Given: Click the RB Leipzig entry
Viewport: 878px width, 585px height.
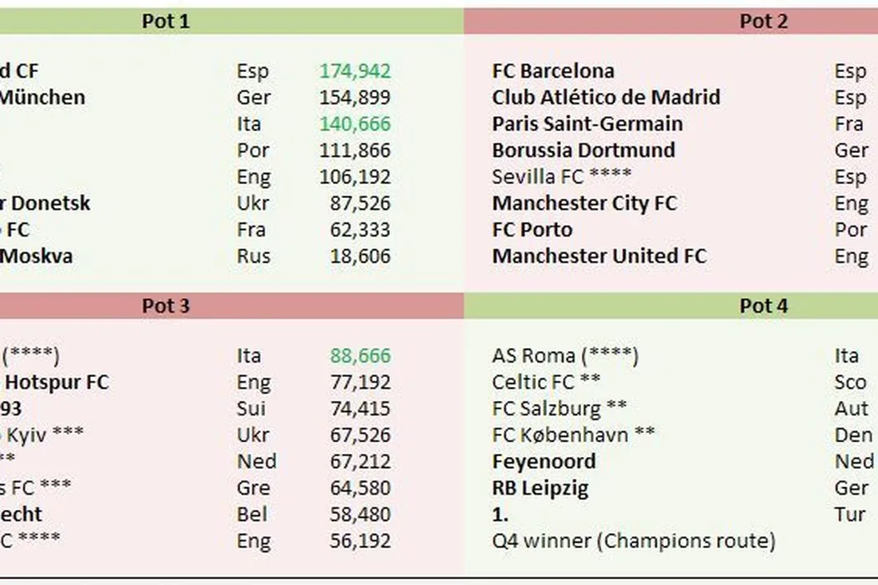Looking at the screenshot, I should pyautogui.click(x=540, y=487).
